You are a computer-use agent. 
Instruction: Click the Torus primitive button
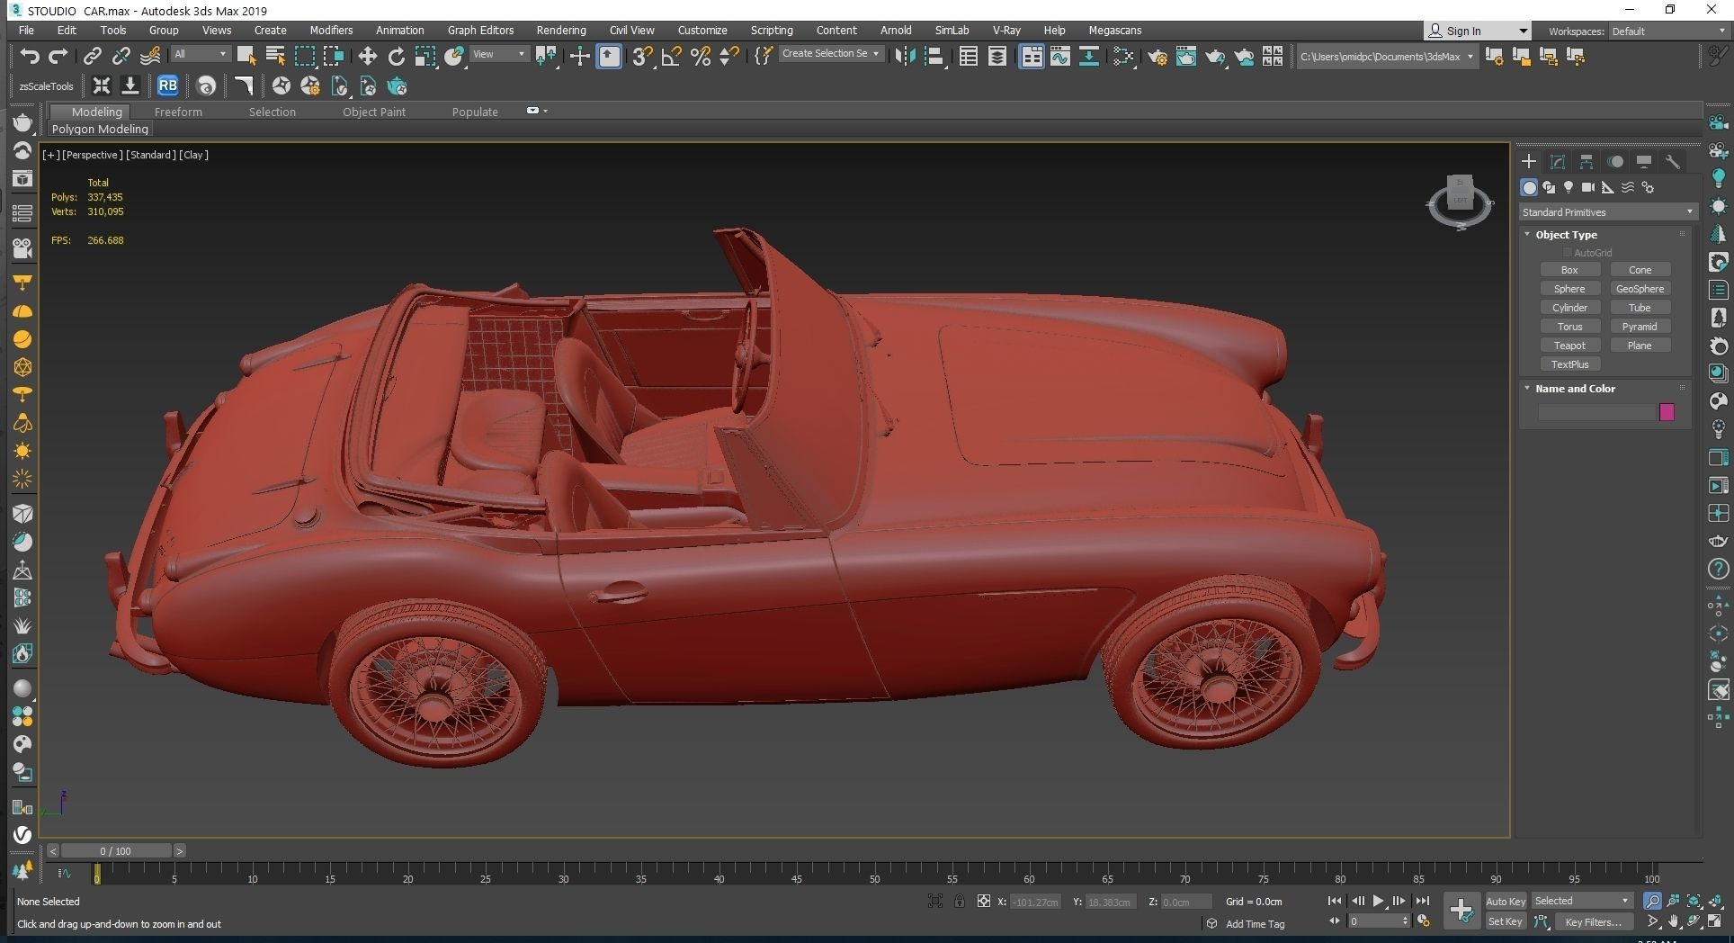1569,327
